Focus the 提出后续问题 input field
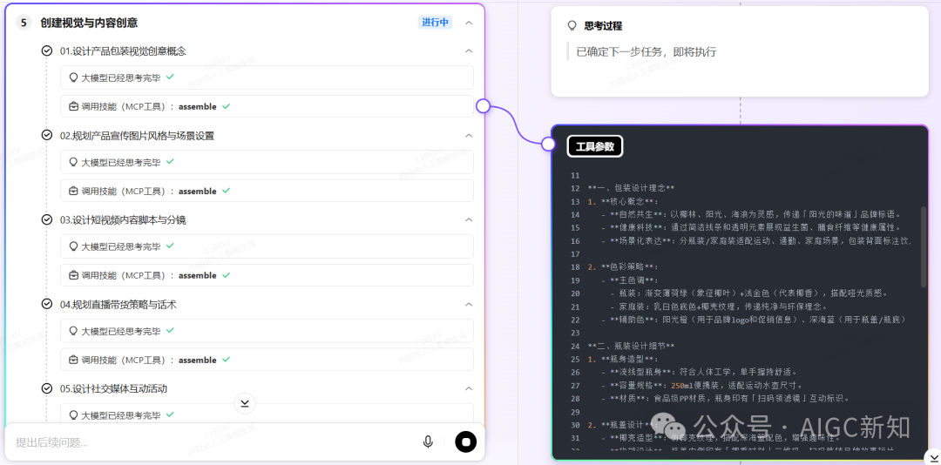This screenshot has width=941, height=465. (x=213, y=443)
